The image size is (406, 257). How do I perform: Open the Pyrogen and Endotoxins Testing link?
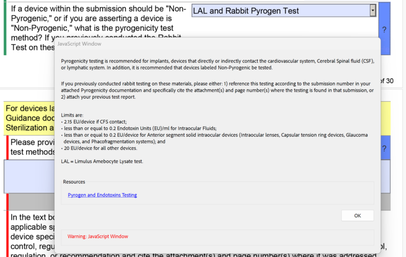point(103,195)
